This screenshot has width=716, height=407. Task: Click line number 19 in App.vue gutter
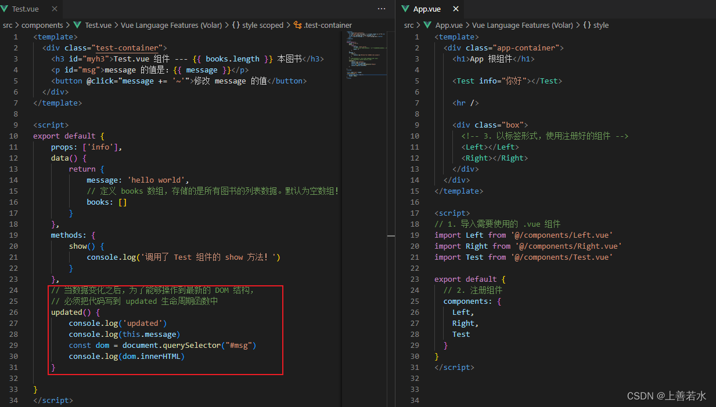(414, 235)
